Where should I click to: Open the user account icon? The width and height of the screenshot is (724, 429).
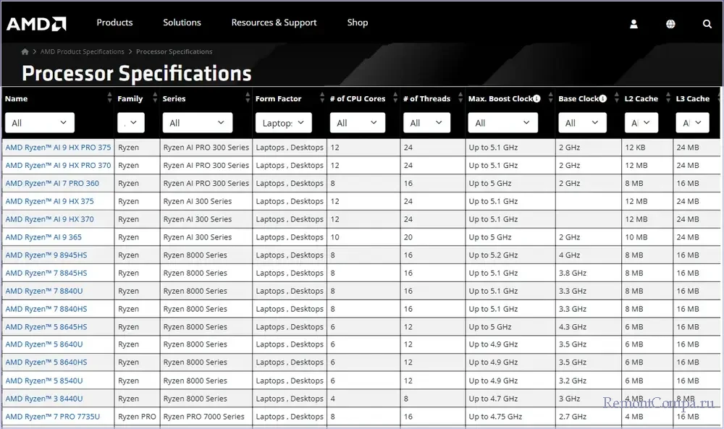pyautogui.click(x=633, y=24)
